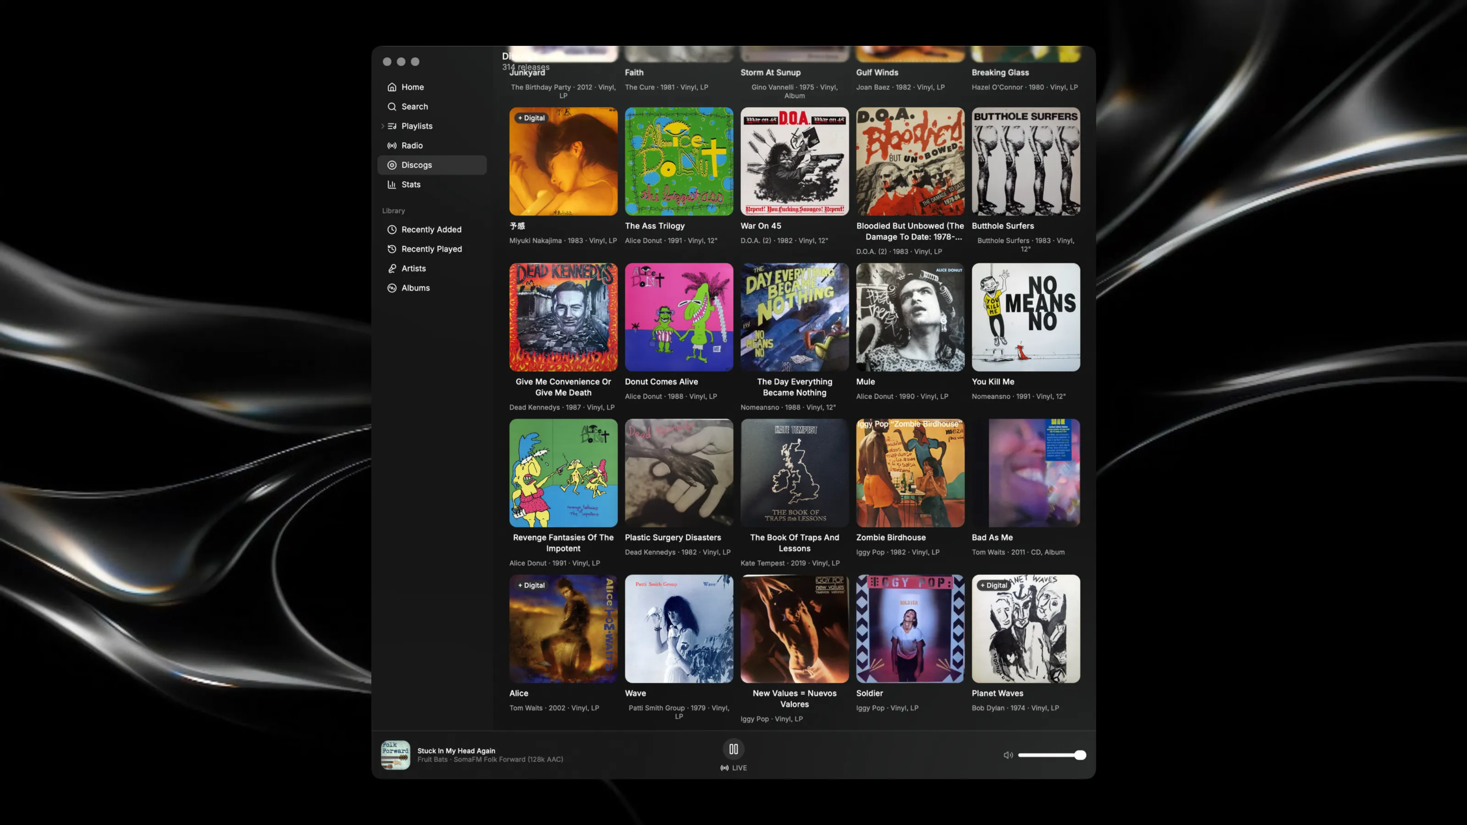The image size is (1467, 825).
Task: Open the Bad As Me album cover
Action: pos(1026,473)
